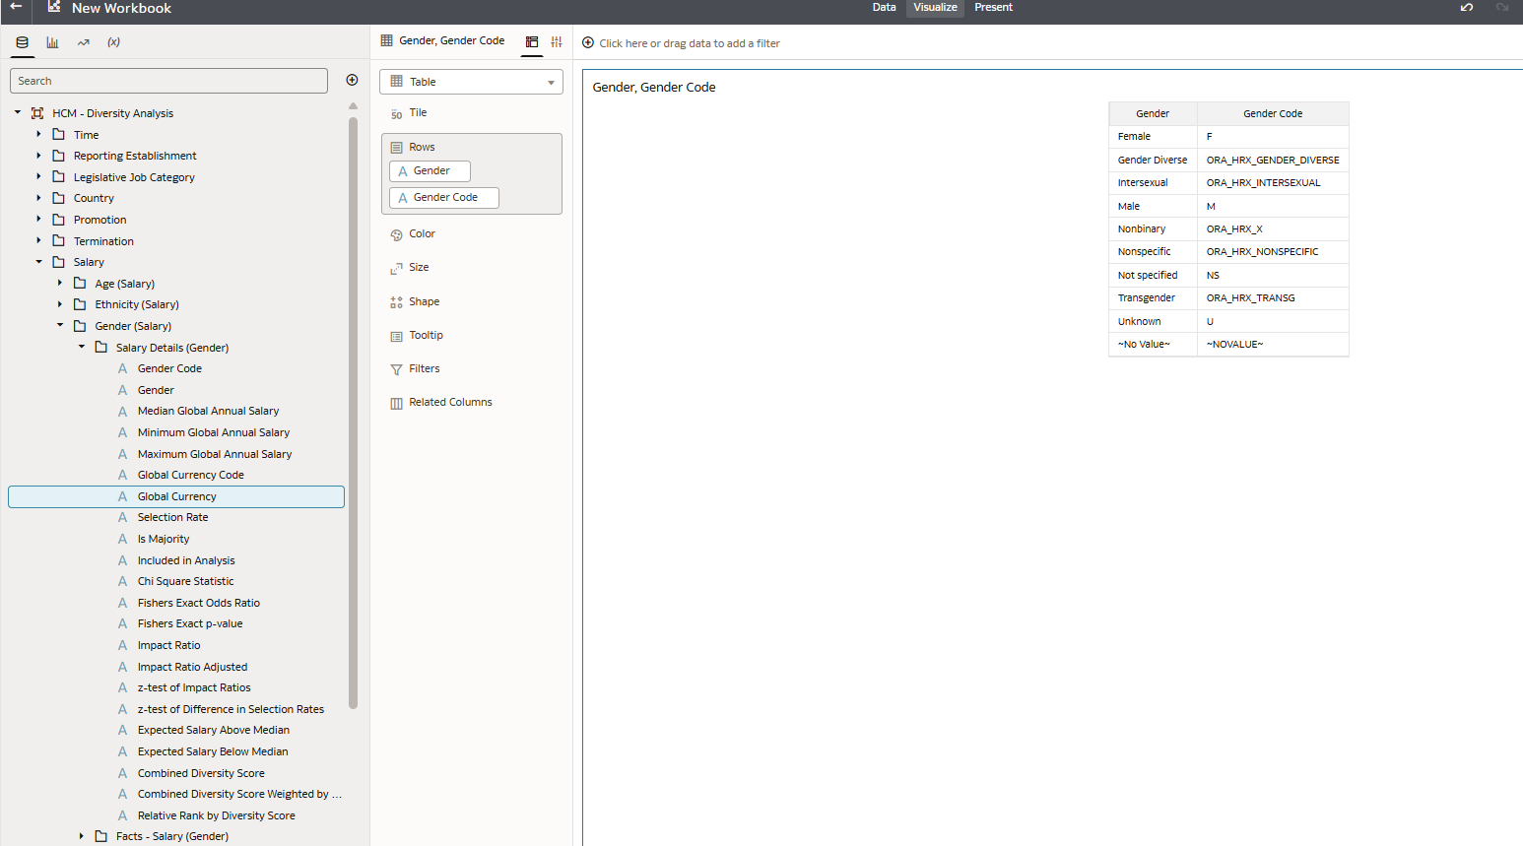
Task: Click the add filter plus icon
Action: 588,42
